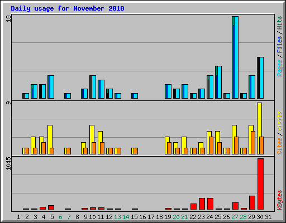
Task: Click day label 10 on the x-axis
Action: pos(92,217)
